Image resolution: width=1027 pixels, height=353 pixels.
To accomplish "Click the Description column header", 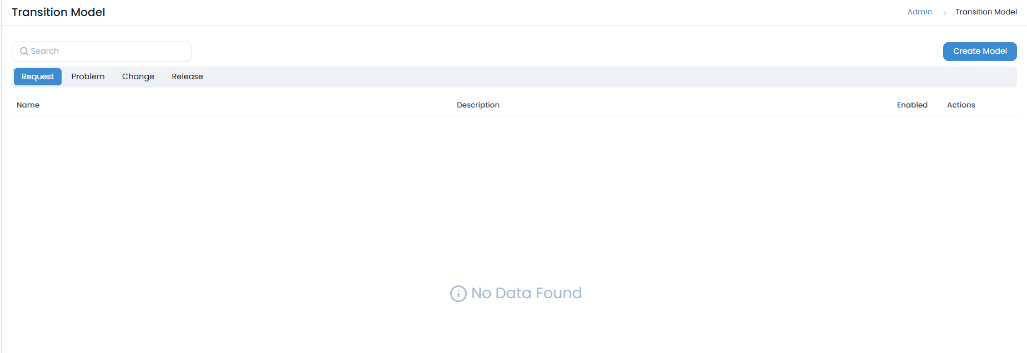I will (478, 105).
